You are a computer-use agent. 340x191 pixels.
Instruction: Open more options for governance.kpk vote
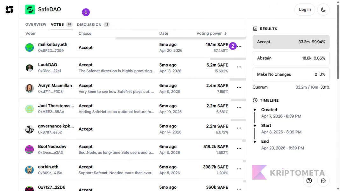click(239, 128)
